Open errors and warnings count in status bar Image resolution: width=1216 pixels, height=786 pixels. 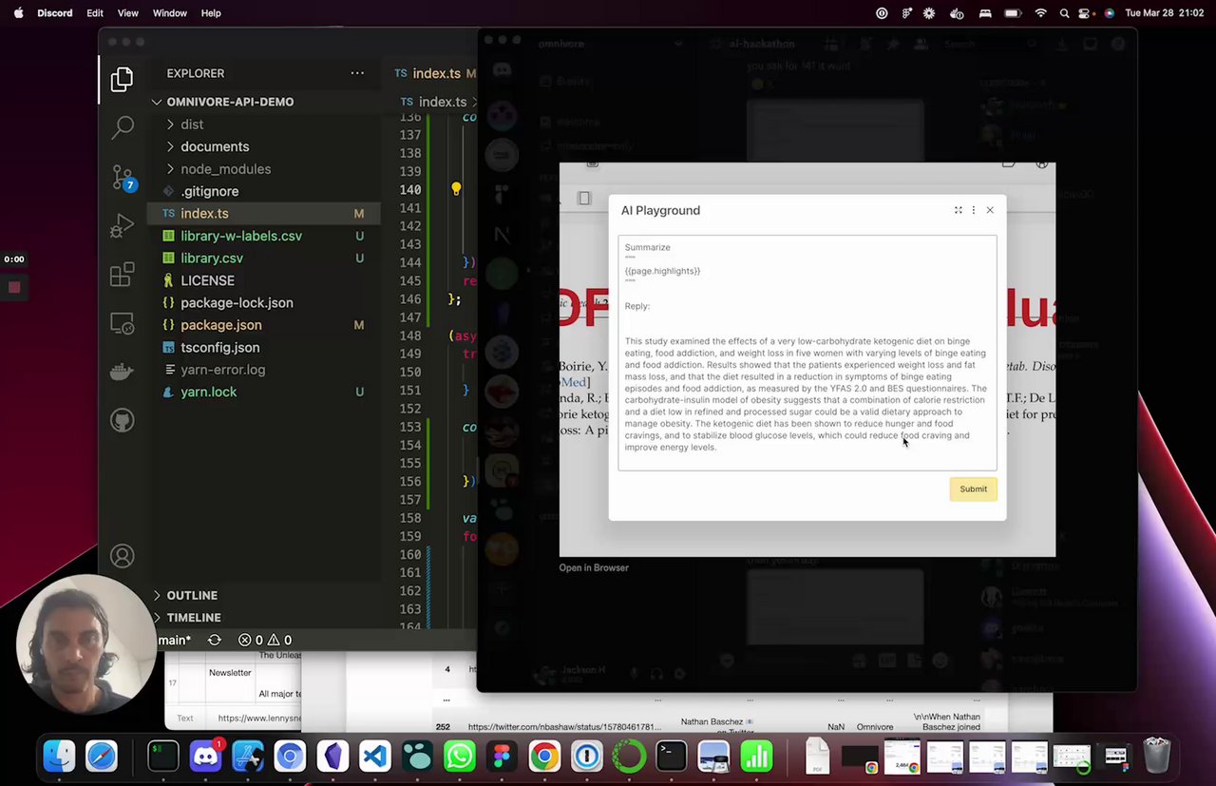(x=265, y=640)
